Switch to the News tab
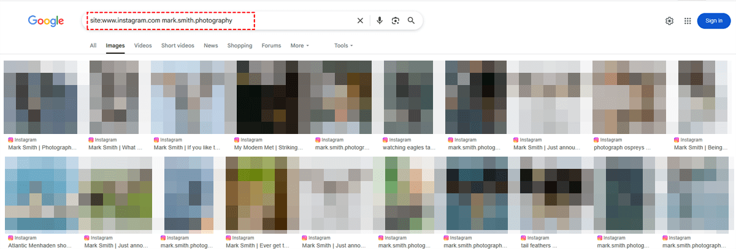Viewport: 736px width, 249px height. pyautogui.click(x=211, y=45)
